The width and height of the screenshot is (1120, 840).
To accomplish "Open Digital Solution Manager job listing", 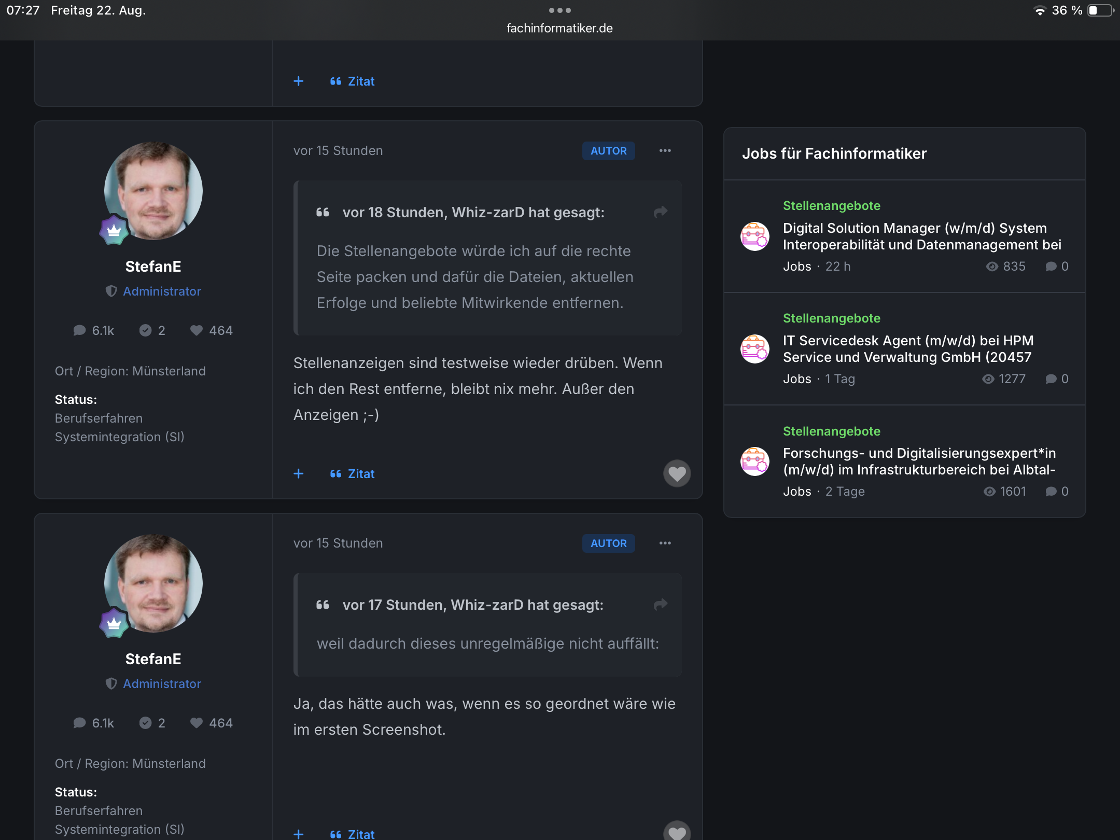I will tap(921, 236).
